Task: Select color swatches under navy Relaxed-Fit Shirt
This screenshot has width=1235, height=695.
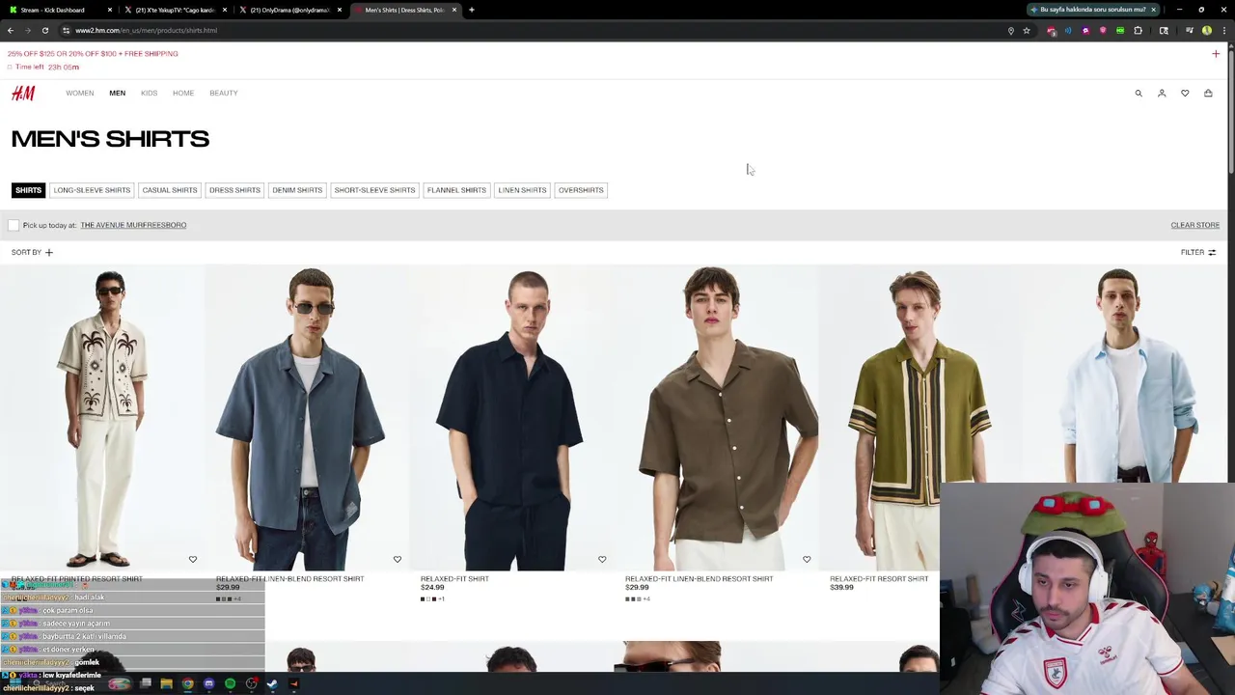Action: (x=432, y=599)
